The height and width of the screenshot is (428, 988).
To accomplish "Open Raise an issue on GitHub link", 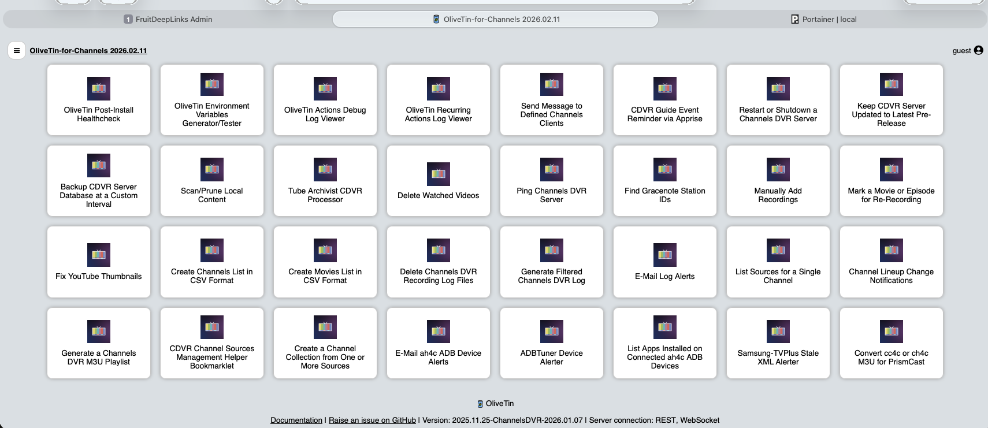I will (x=372, y=420).
